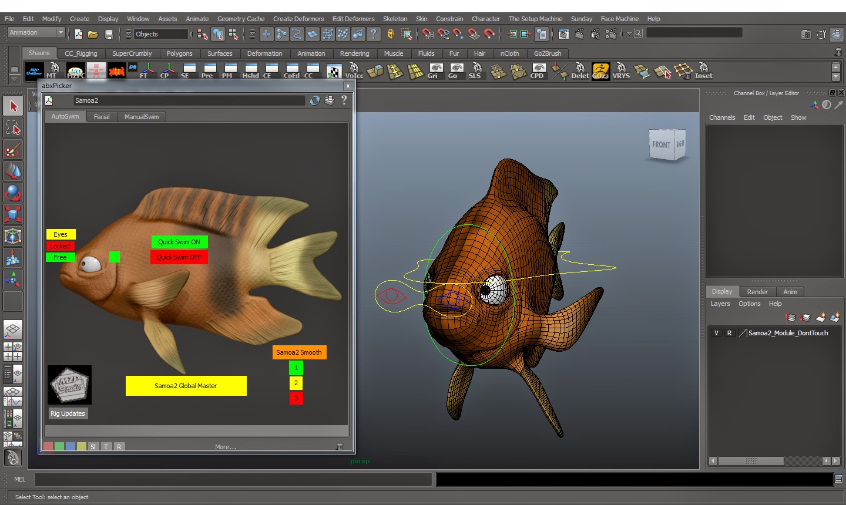
Task: Click the Quick Swim OFF button
Action: click(179, 257)
